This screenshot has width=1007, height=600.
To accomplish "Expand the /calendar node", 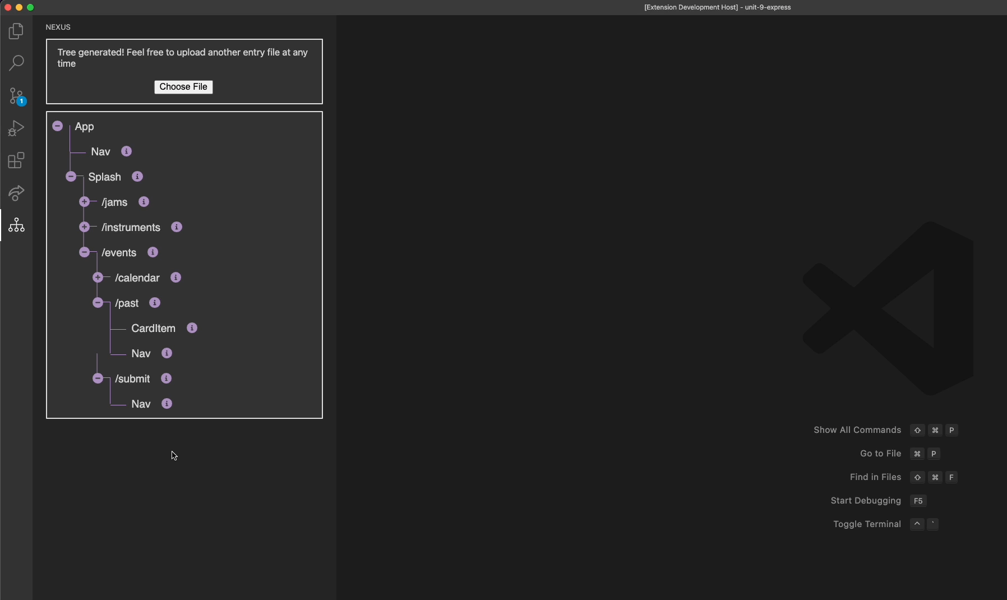I will 98,277.
